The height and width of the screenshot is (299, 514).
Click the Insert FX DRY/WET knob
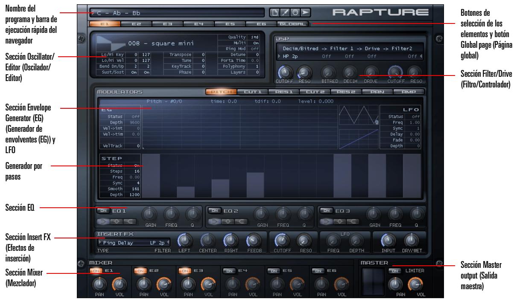(412, 241)
